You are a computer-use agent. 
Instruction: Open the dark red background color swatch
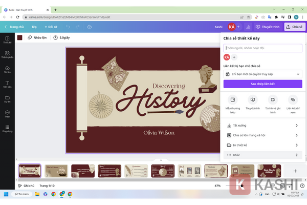pos(20,37)
